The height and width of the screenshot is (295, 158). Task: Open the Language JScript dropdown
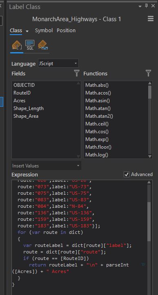[x=58, y=64]
